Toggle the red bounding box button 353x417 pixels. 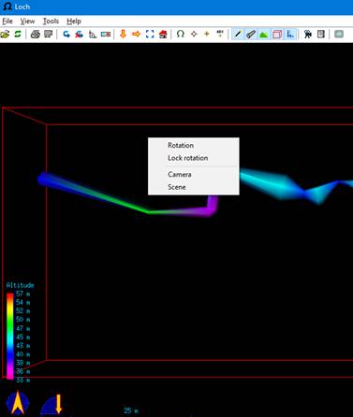click(x=277, y=34)
